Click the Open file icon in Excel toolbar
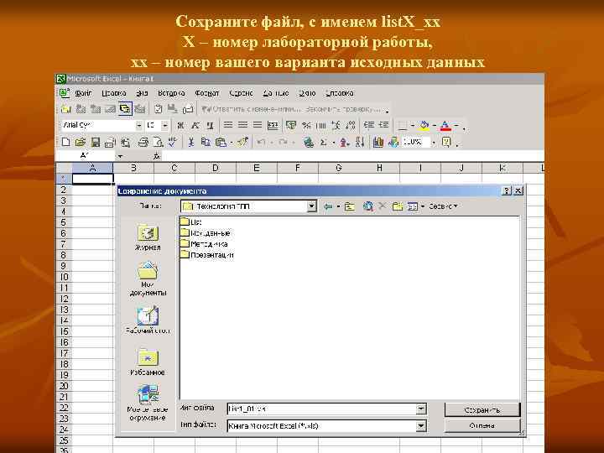 click(81, 142)
